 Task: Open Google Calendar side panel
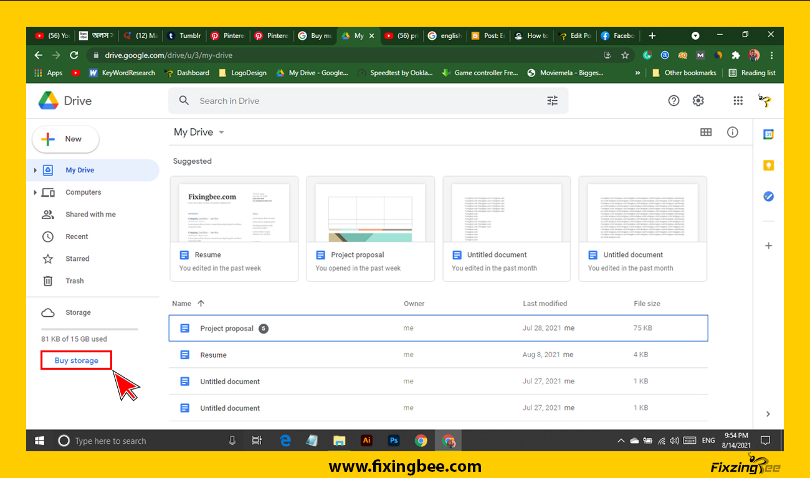coord(768,134)
